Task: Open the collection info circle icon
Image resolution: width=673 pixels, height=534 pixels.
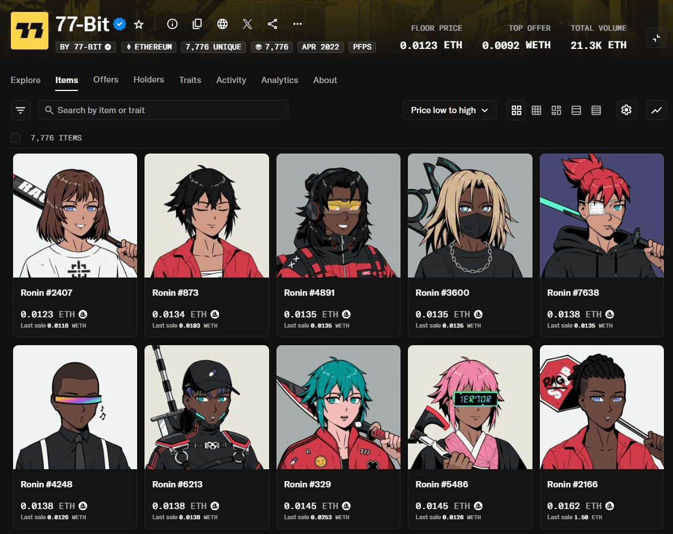Action: [x=172, y=24]
